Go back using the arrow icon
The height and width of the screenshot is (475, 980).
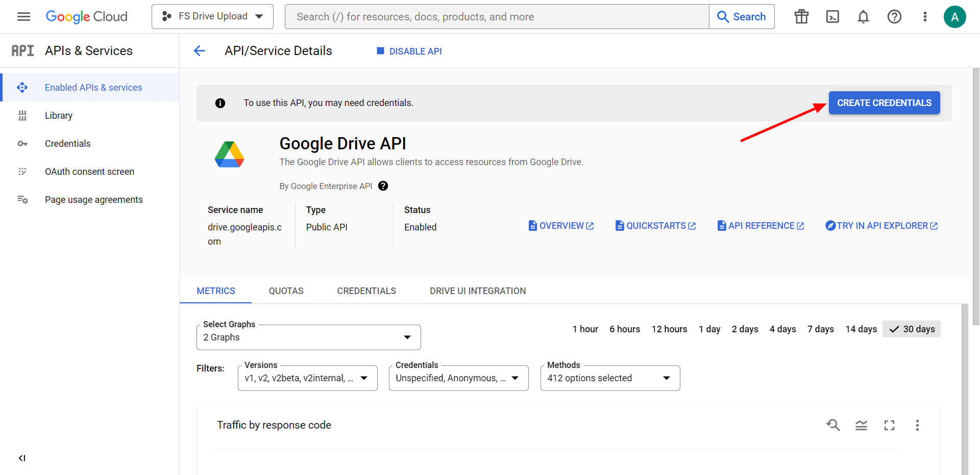click(200, 51)
